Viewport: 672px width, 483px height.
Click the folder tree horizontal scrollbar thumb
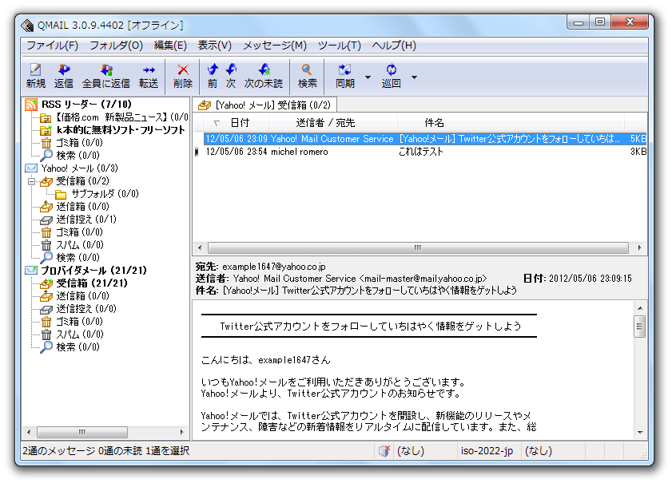82,432
